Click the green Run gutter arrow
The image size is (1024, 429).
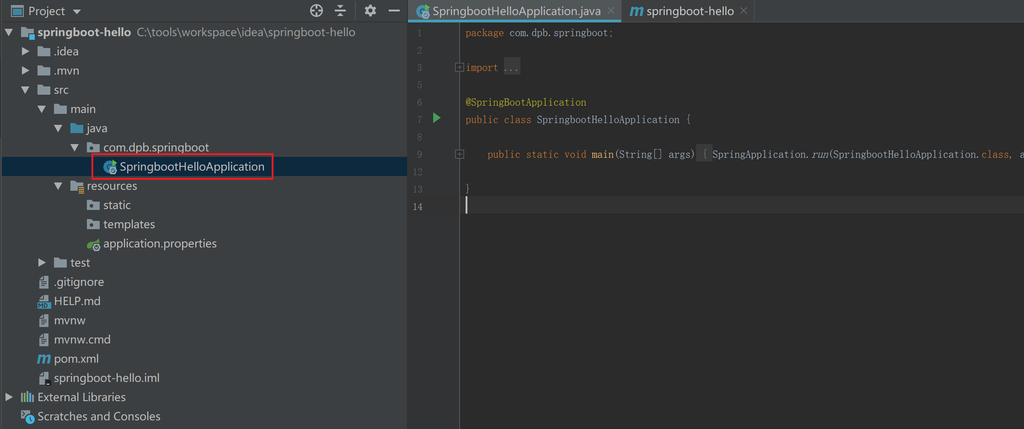(437, 118)
